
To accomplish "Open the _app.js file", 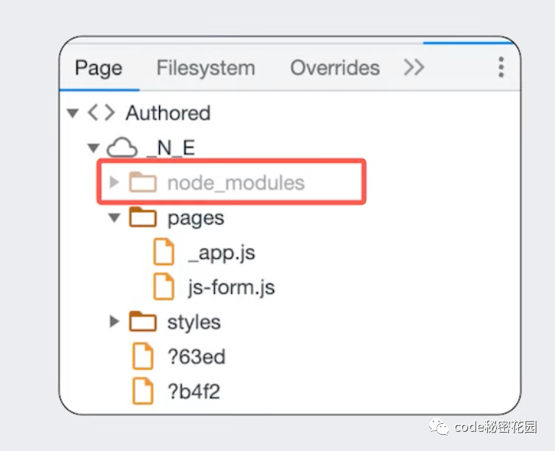I will click(x=222, y=253).
